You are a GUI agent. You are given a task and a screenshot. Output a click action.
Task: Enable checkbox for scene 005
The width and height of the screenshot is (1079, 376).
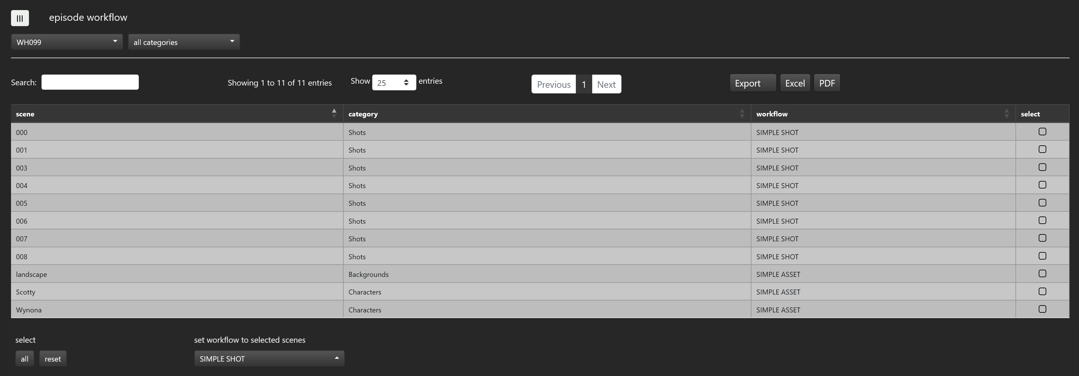click(x=1042, y=203)
